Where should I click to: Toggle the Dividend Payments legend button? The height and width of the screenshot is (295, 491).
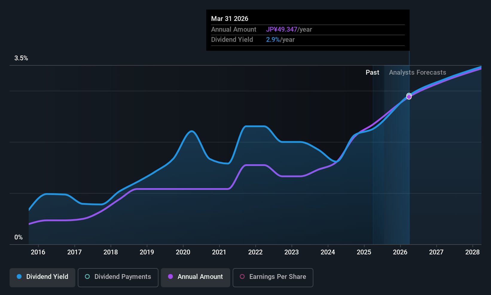point(118,278)
